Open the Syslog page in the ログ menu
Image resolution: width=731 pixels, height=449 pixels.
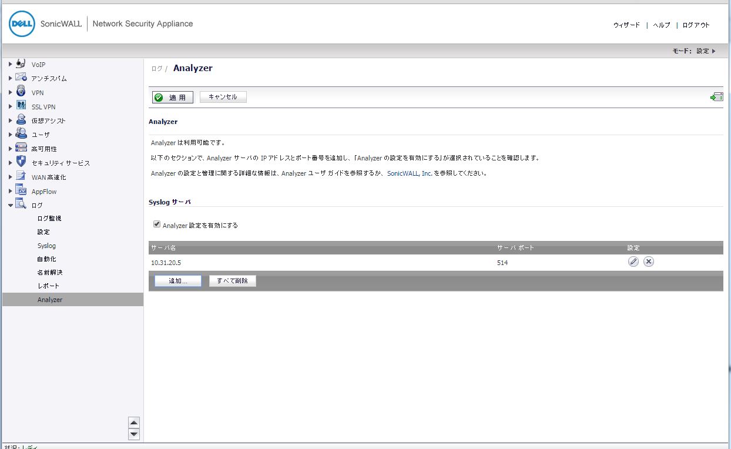[x=46, y=246]
